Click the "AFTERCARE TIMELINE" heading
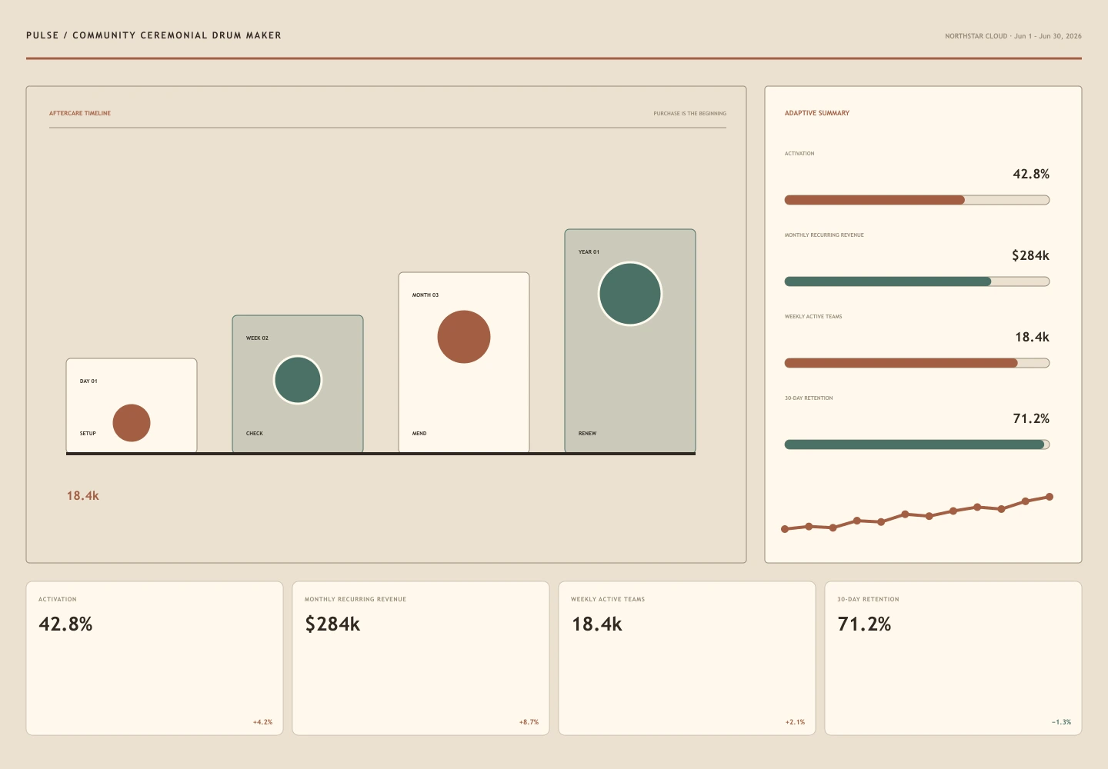1108x769 pixels. point(80,113)
